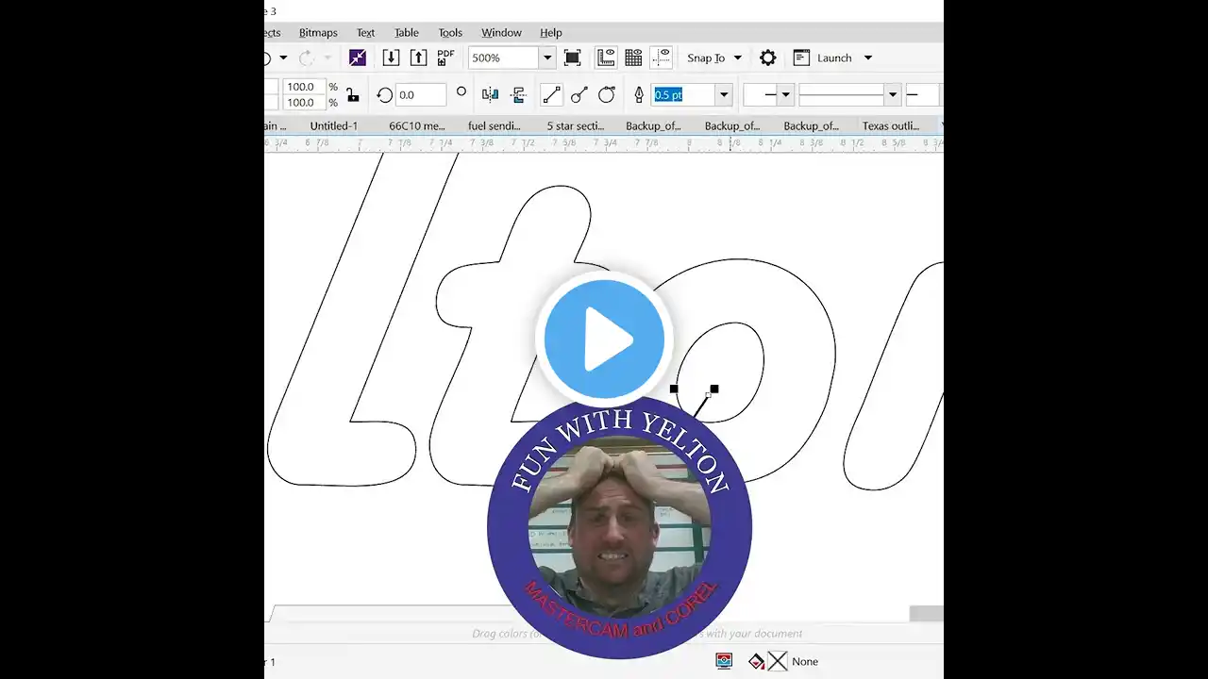Image resolution: width=1208 pixels, height=679 pixels.
Task: Click the Export icon
Action: coord(418,58)
